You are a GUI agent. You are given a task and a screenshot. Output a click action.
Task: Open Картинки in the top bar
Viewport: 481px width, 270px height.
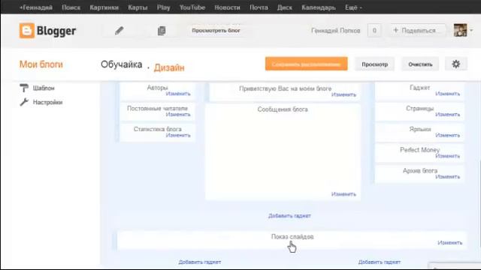point(104,7)
